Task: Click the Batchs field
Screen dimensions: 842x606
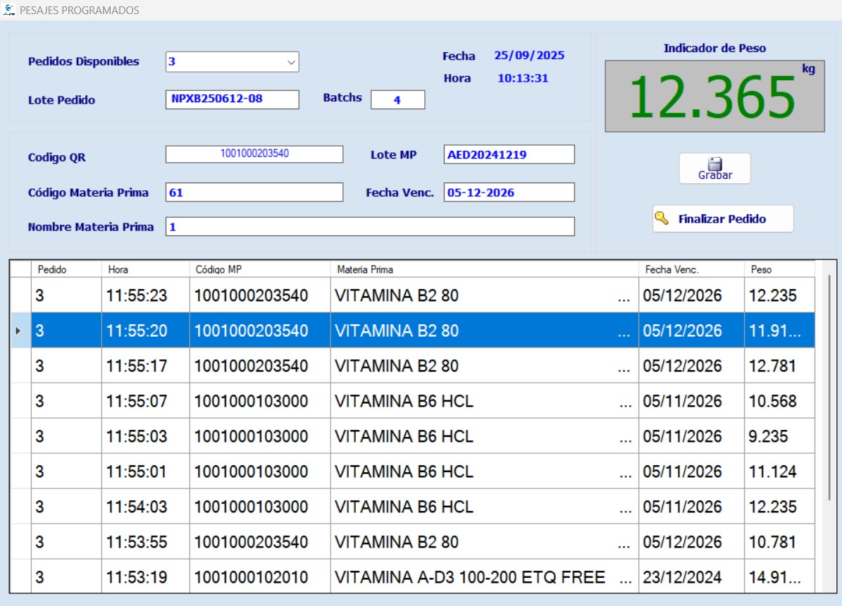Action: click(397, 100)
